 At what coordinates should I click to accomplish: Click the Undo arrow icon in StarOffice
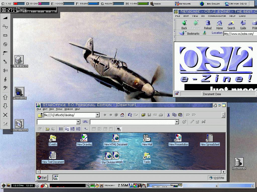188,115
